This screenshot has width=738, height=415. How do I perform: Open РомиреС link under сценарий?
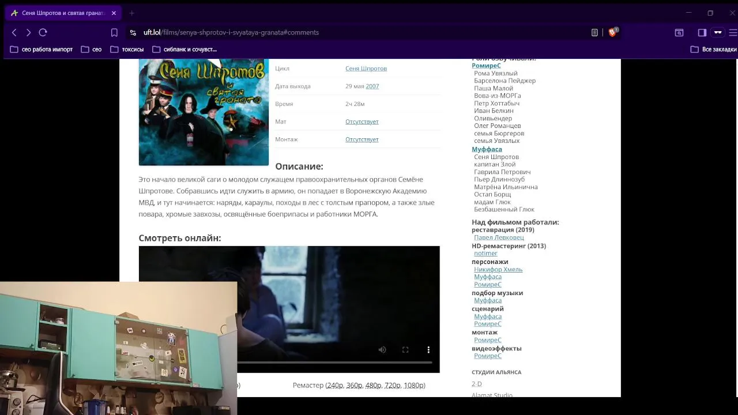pyautogui.click(x=488, y=324)
